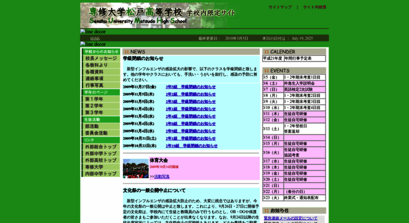Open 年間行事予定表 in the calendar box
This screenshot has width=409, height=223.
click(x=298, y=59)
